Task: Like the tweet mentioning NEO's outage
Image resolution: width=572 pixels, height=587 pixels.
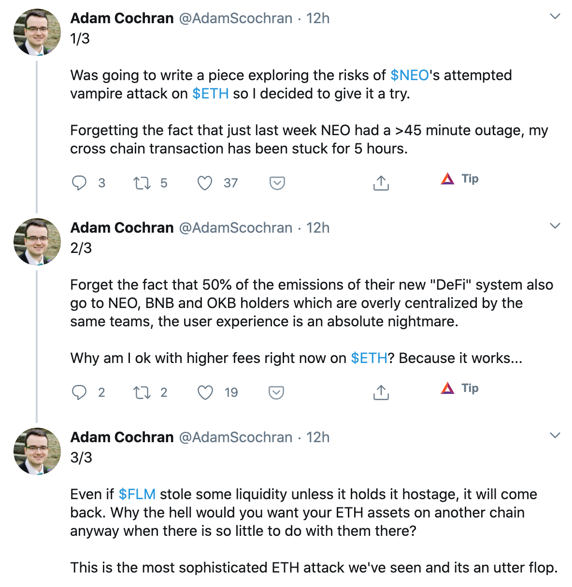Action: tap(205, 183)
